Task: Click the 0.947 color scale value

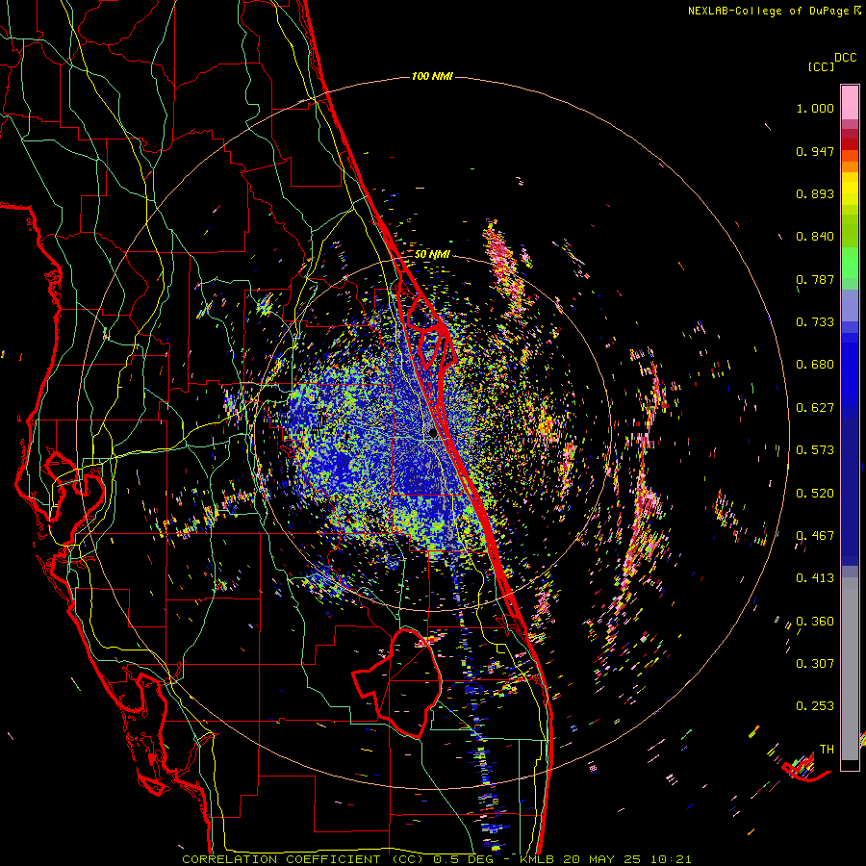Action: pyautogui.click(x=815, y=151)
